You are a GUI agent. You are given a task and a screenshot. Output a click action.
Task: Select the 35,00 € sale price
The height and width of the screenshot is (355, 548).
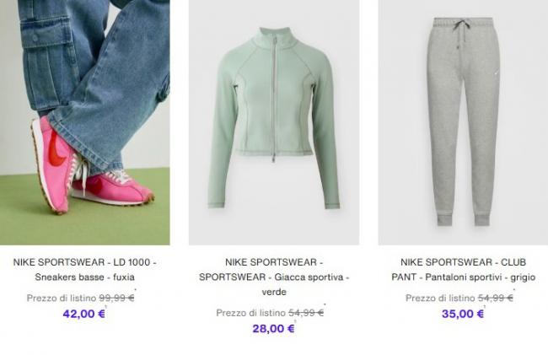click(x=463, y=314)
